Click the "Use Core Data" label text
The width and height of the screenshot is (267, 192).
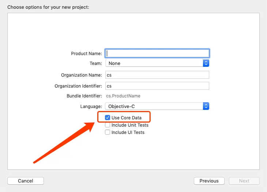126,118
